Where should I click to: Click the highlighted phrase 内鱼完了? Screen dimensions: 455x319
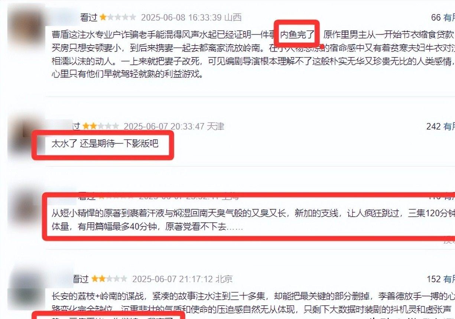(297, 35)
